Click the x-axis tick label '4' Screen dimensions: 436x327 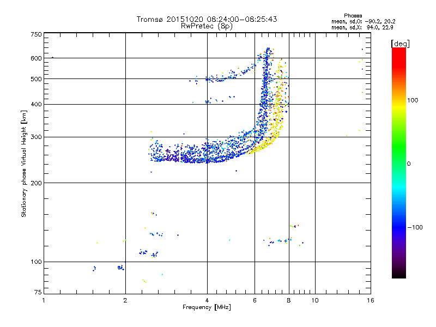coord(207,300)
